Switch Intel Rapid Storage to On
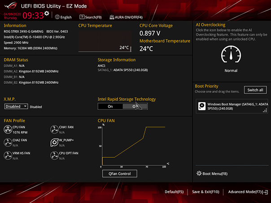The height and width of the screenshot is (203, 271). pyautogui.click(x=110, y=107)
